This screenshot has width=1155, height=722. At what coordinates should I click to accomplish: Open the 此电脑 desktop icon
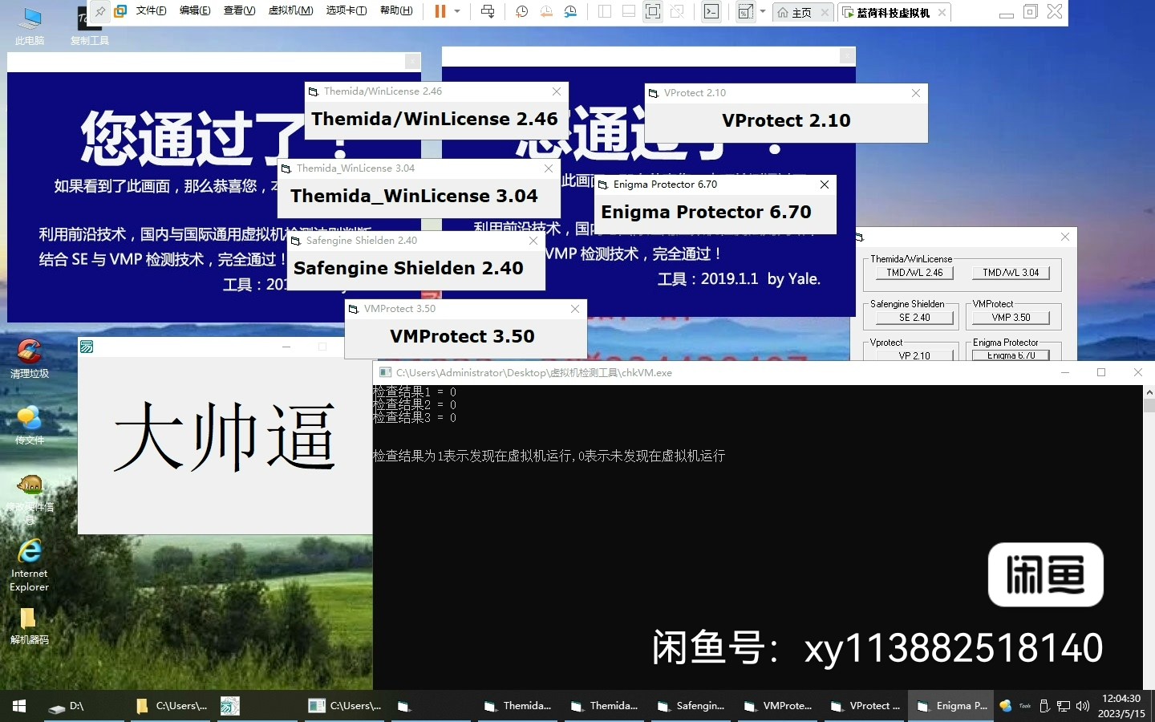click(x=30, y=26)
